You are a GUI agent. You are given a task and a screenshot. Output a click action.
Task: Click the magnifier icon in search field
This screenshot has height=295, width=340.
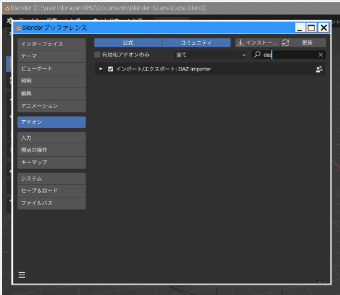tap(257, 54)
